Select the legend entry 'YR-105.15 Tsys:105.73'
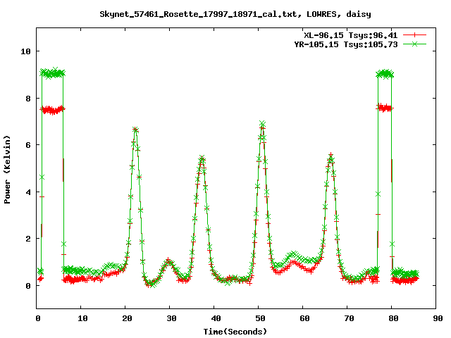Viewport: 451px width, 338px height. tap(346, 44)
